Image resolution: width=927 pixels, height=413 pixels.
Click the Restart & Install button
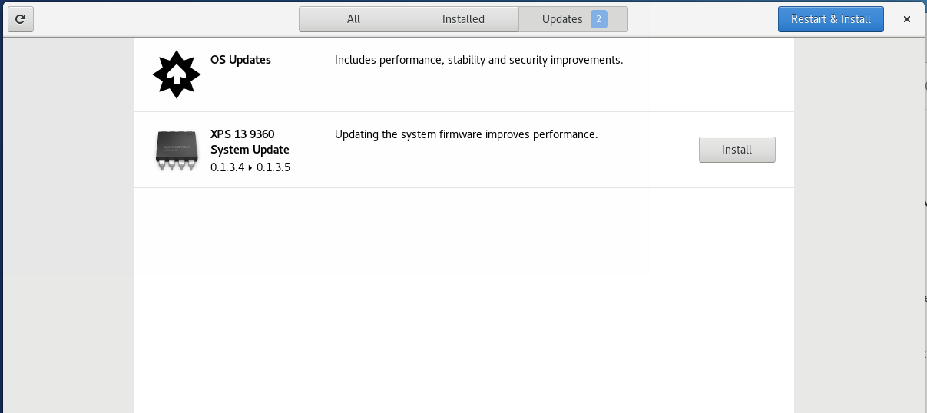[x=831, y=19]
